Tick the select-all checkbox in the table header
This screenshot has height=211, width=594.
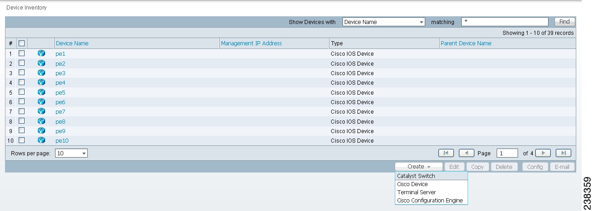pos(21,43)
